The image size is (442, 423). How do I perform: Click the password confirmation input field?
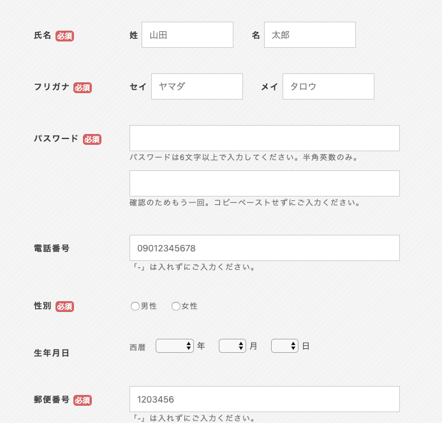click(265, 183)
